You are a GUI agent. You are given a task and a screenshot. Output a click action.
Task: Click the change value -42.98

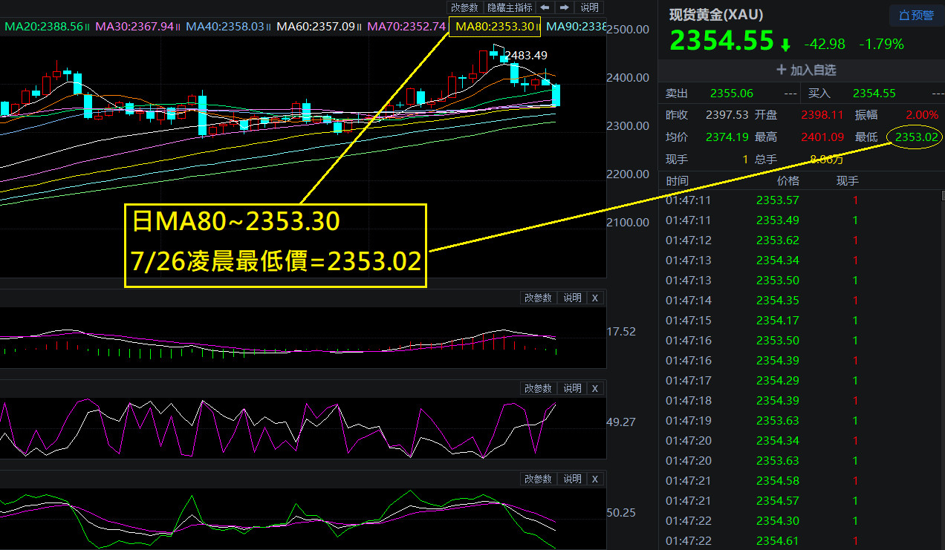[825, 44]
